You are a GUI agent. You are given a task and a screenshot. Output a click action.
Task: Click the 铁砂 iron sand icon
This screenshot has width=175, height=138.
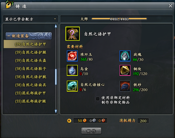pos(125,86)
